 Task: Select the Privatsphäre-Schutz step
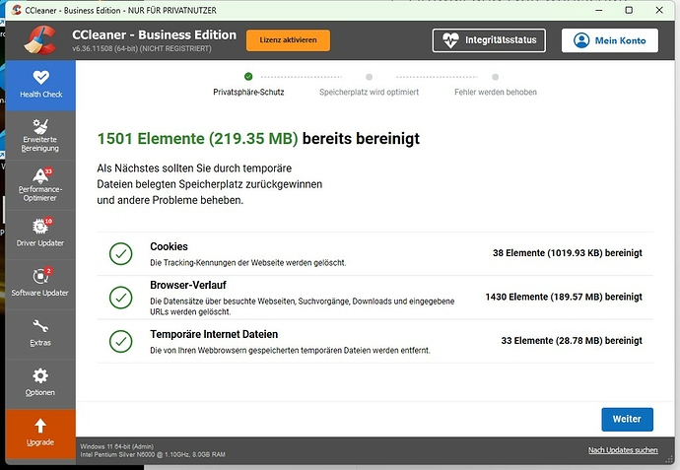click(248, 92)
